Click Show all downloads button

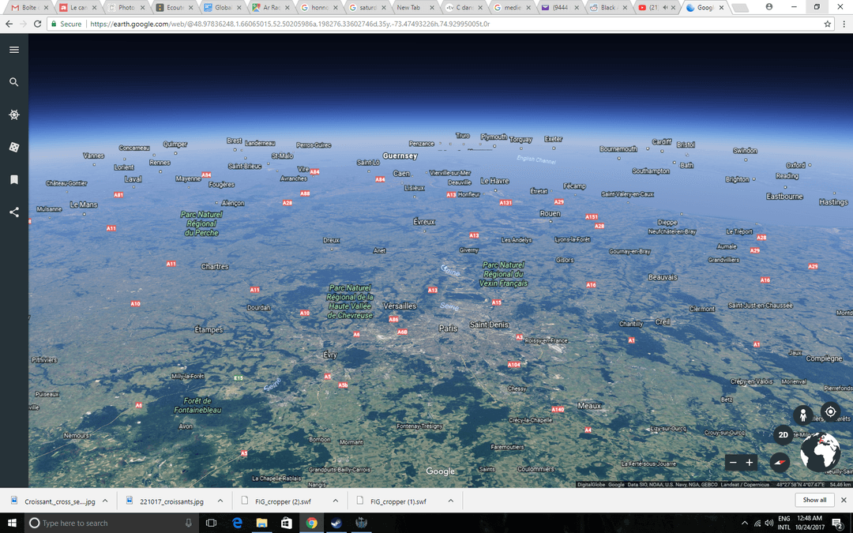tap(814, 500)
